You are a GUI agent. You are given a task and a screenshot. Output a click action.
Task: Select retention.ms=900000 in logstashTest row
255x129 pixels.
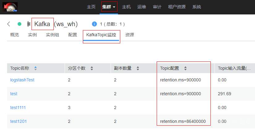(x=181, y=80)
